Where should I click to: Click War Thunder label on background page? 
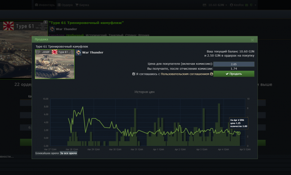point(66,29)
